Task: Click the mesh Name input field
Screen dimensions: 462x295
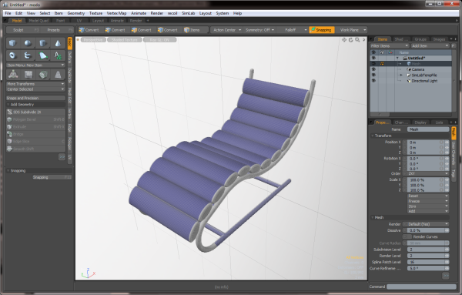Action: tap(428, 129)
